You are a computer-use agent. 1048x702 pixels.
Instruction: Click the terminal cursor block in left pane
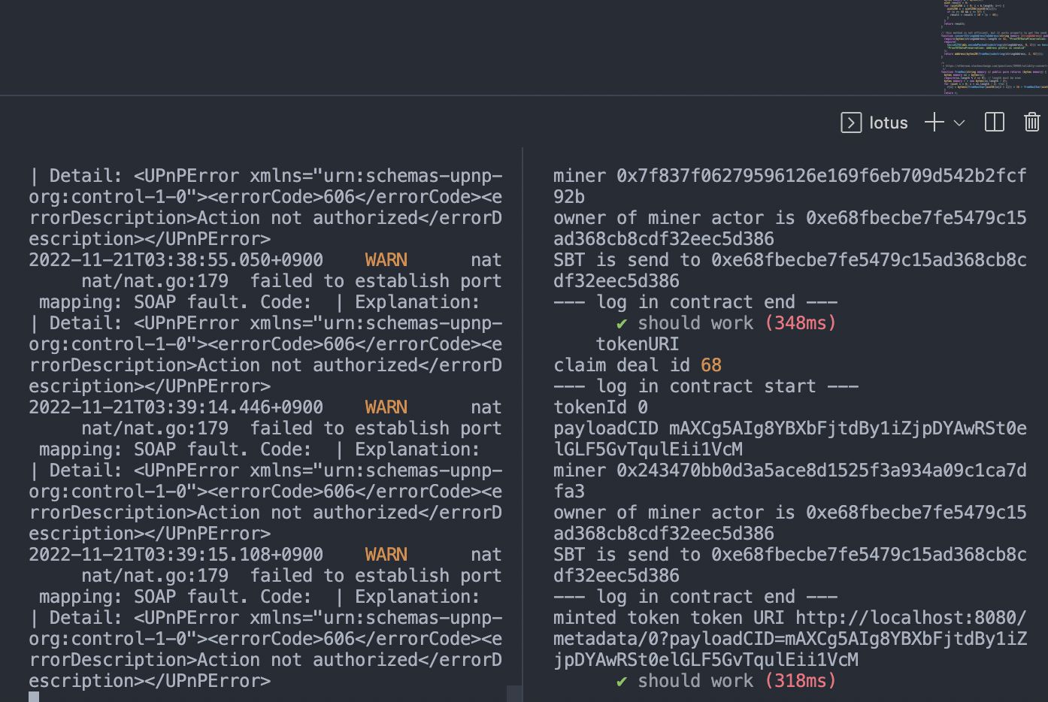34,697
